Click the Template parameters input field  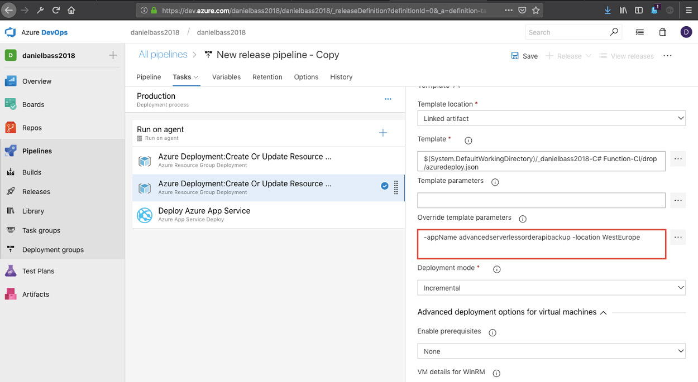coord(542,200)
